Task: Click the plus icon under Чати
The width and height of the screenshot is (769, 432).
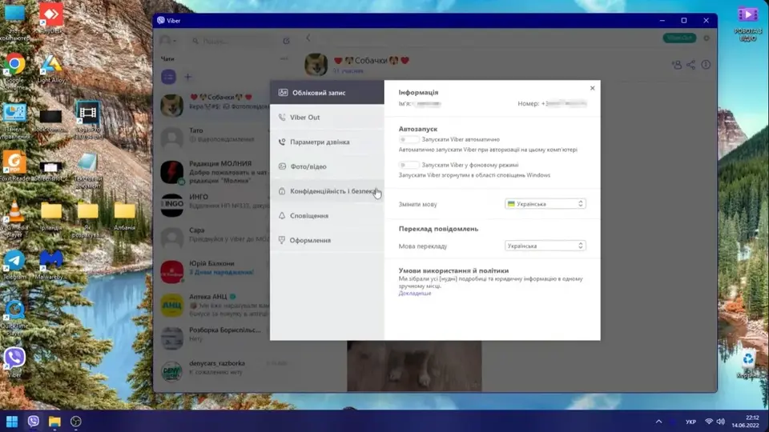Action: point(187,77)
